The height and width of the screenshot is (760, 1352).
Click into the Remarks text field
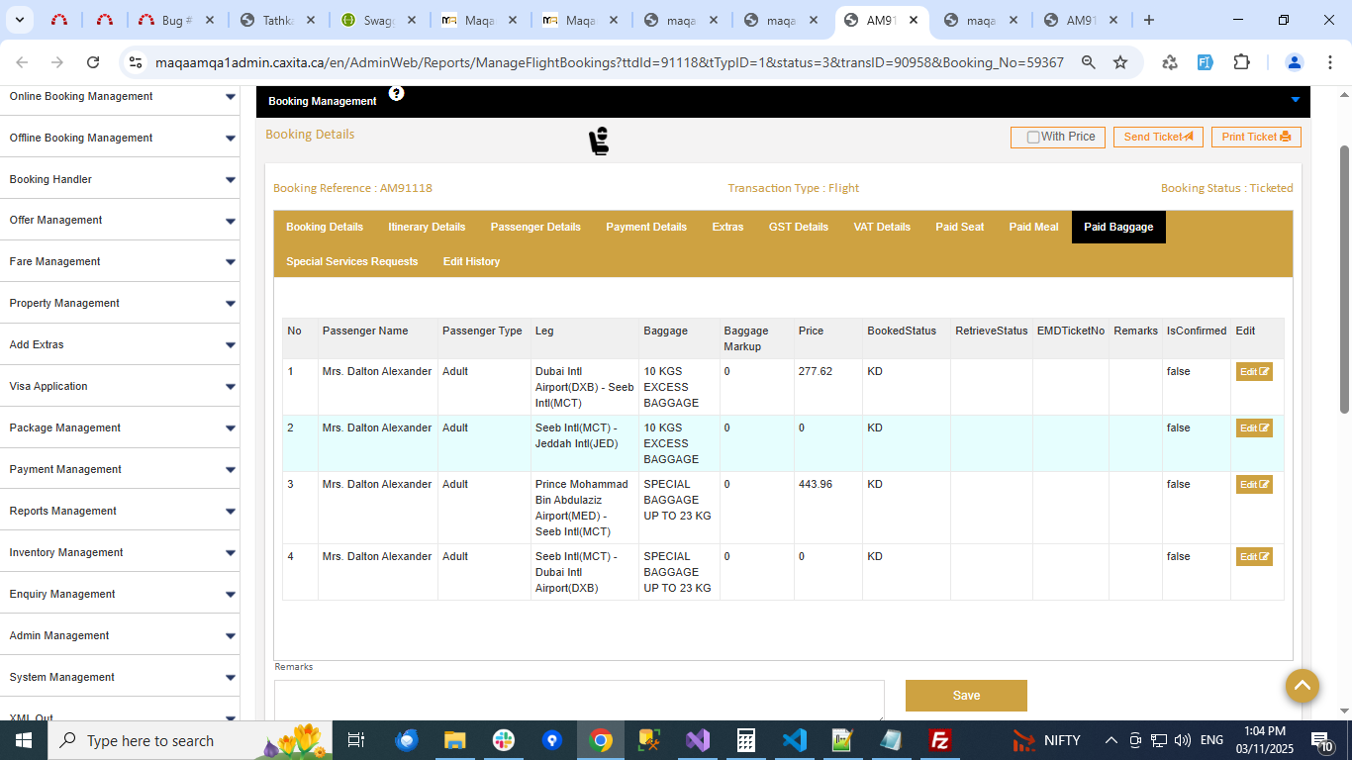point(579,700)
